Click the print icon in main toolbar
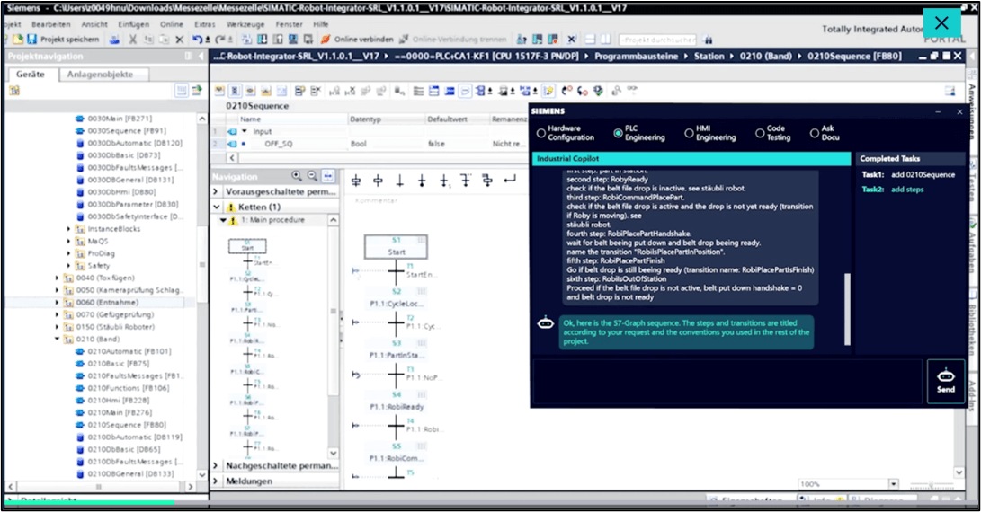981x512 pixels. 114,40
